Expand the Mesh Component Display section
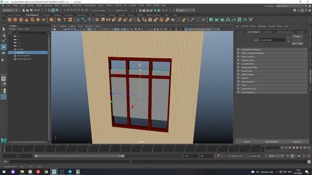312x175 pixels. [272, 53]
